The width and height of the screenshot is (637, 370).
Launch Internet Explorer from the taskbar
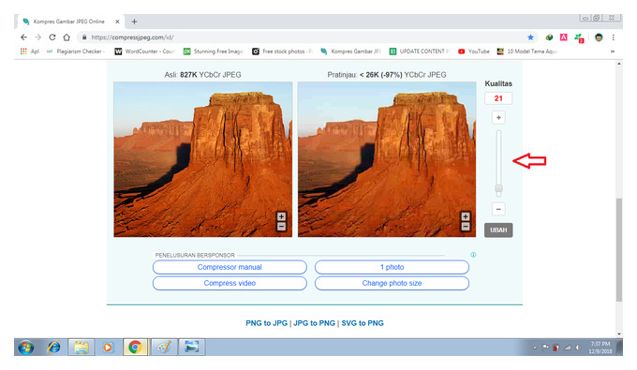53,348
